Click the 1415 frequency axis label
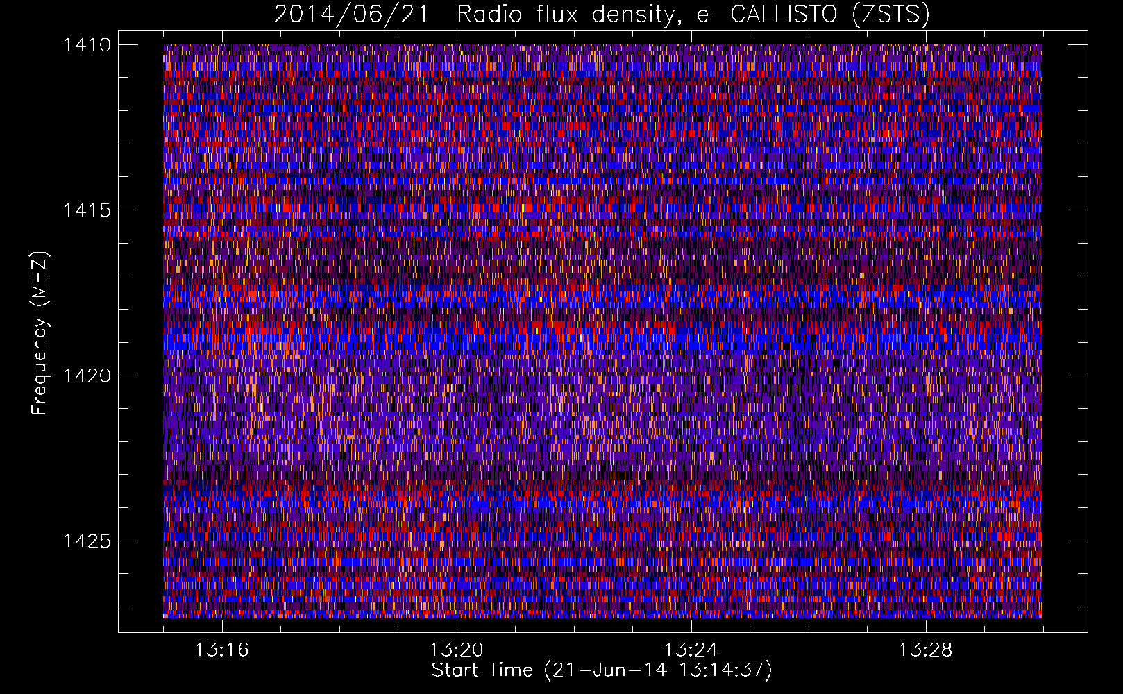 pyautogui.click(x=87, y=210)
